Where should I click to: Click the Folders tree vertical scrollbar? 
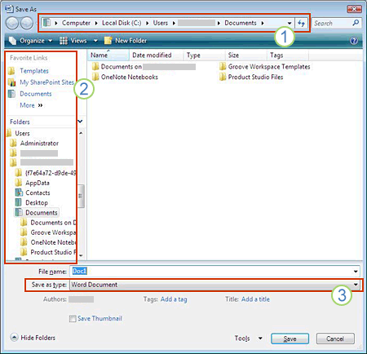pyautogui.click(x=81, y=194)
